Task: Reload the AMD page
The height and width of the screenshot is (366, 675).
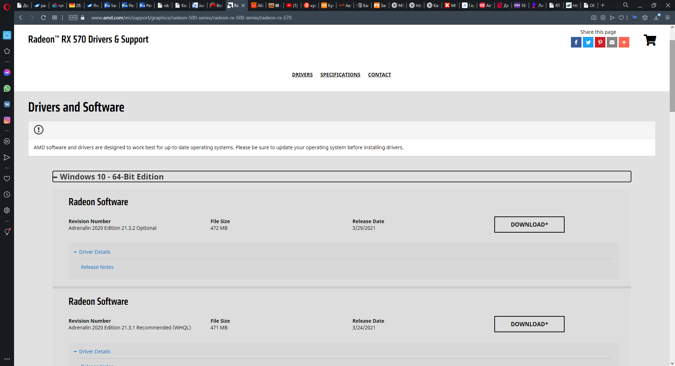Action: pyautogui.click(x=43, y=18)
